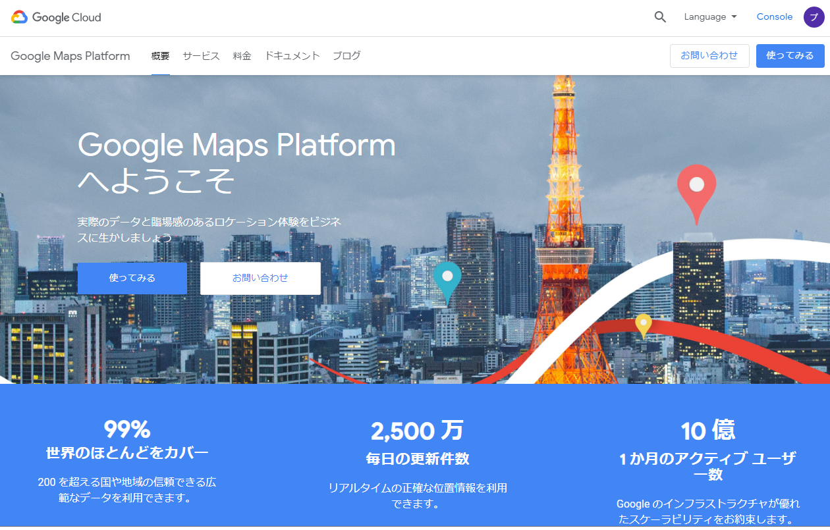Viewport: 830px width, 530px height.
Task: Select the 概要 tab
Action: (160, 56)
